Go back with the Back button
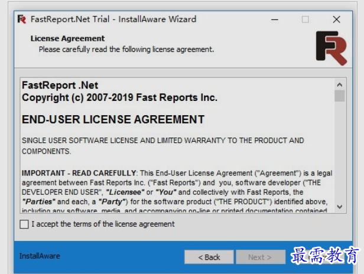This screenshot has width=364, height=274. point(209,257)
